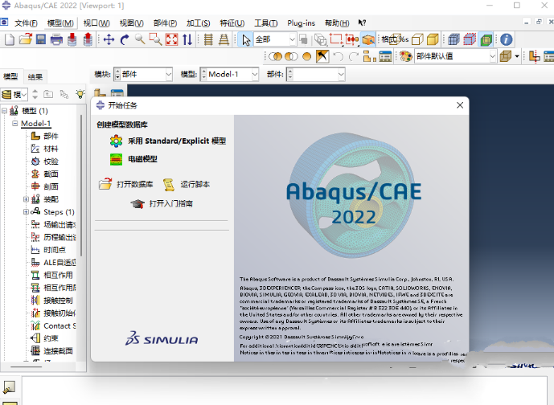Click the Save model database icon
Viewport: 554px width, 405px height.
pos(41,39)
